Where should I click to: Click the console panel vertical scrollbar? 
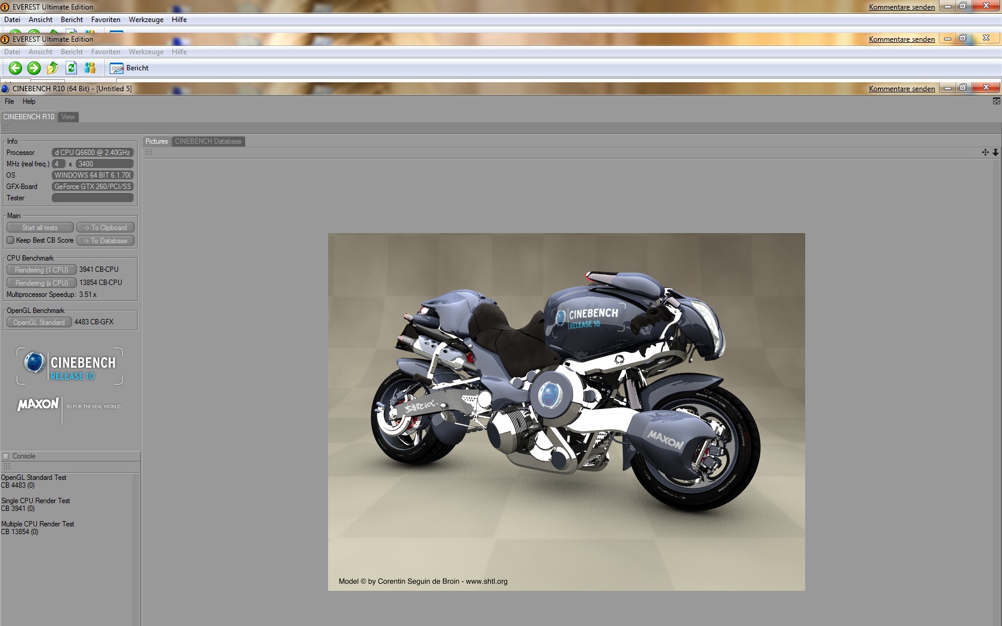[x=135, y=550]
